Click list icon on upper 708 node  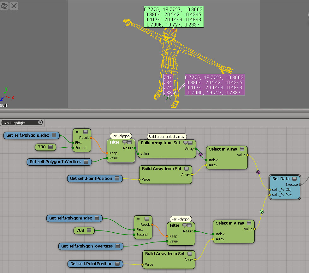(50, 147)
